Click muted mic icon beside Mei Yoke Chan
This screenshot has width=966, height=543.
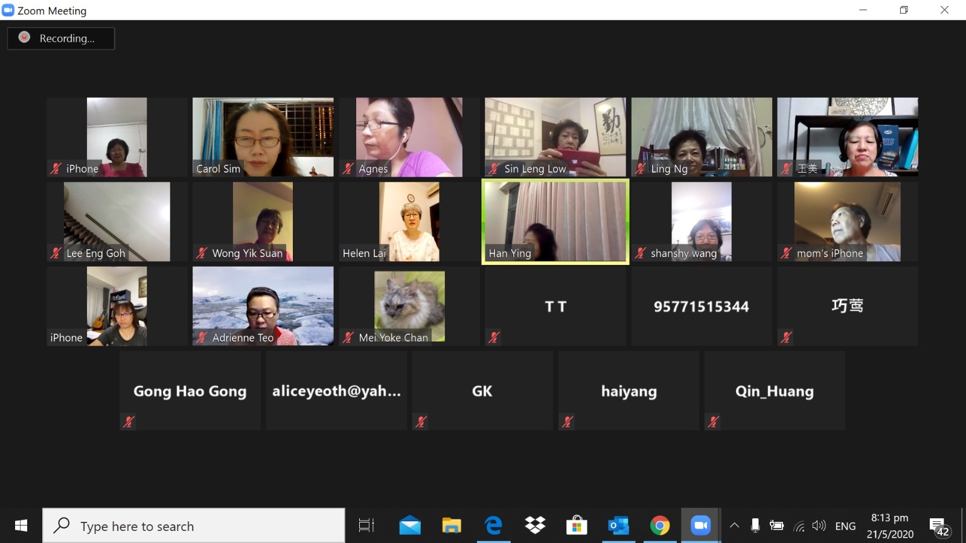click(x=348, y=338)
